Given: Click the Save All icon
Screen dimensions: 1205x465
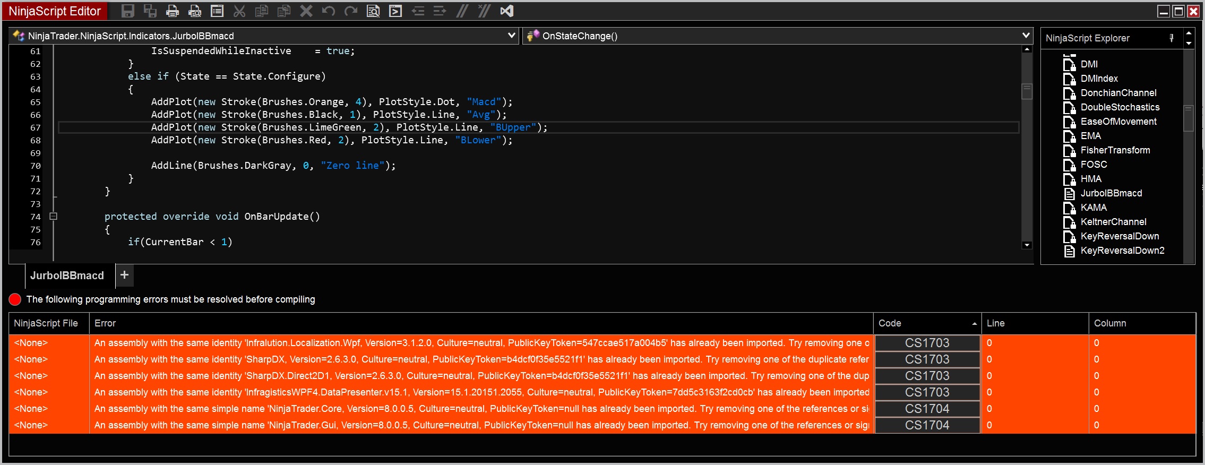Looking at the screenshot, I should (x=150, y=11).
